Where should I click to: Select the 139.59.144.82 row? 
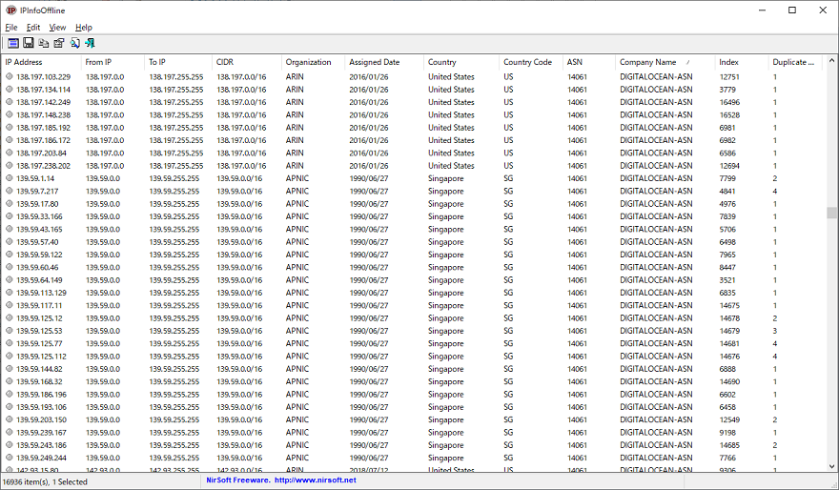click(412, 369)
